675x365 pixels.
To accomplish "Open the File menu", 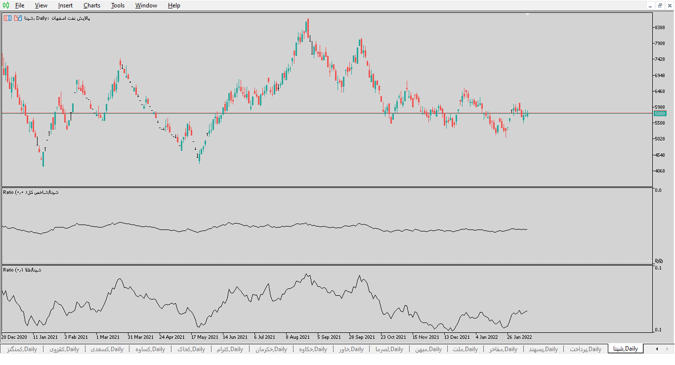I will [20, 5].
